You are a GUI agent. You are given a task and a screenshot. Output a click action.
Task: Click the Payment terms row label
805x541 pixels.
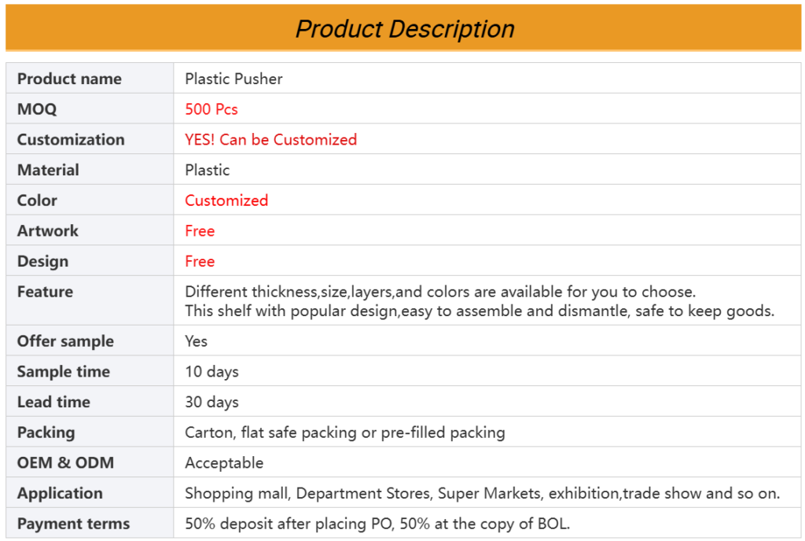(x=73, y=524)
